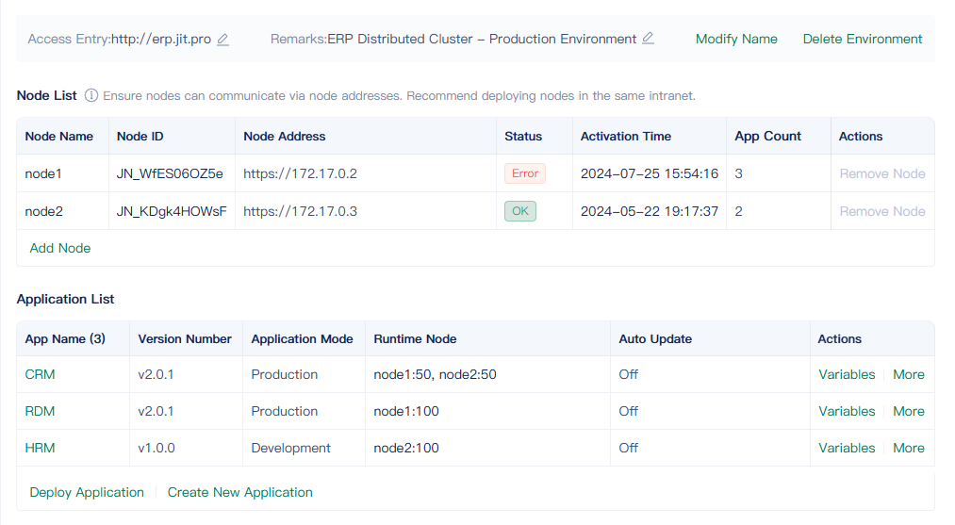This screenshot has height=525, width=955.
Task: Open the More menu for CRM
Action: 908,374
